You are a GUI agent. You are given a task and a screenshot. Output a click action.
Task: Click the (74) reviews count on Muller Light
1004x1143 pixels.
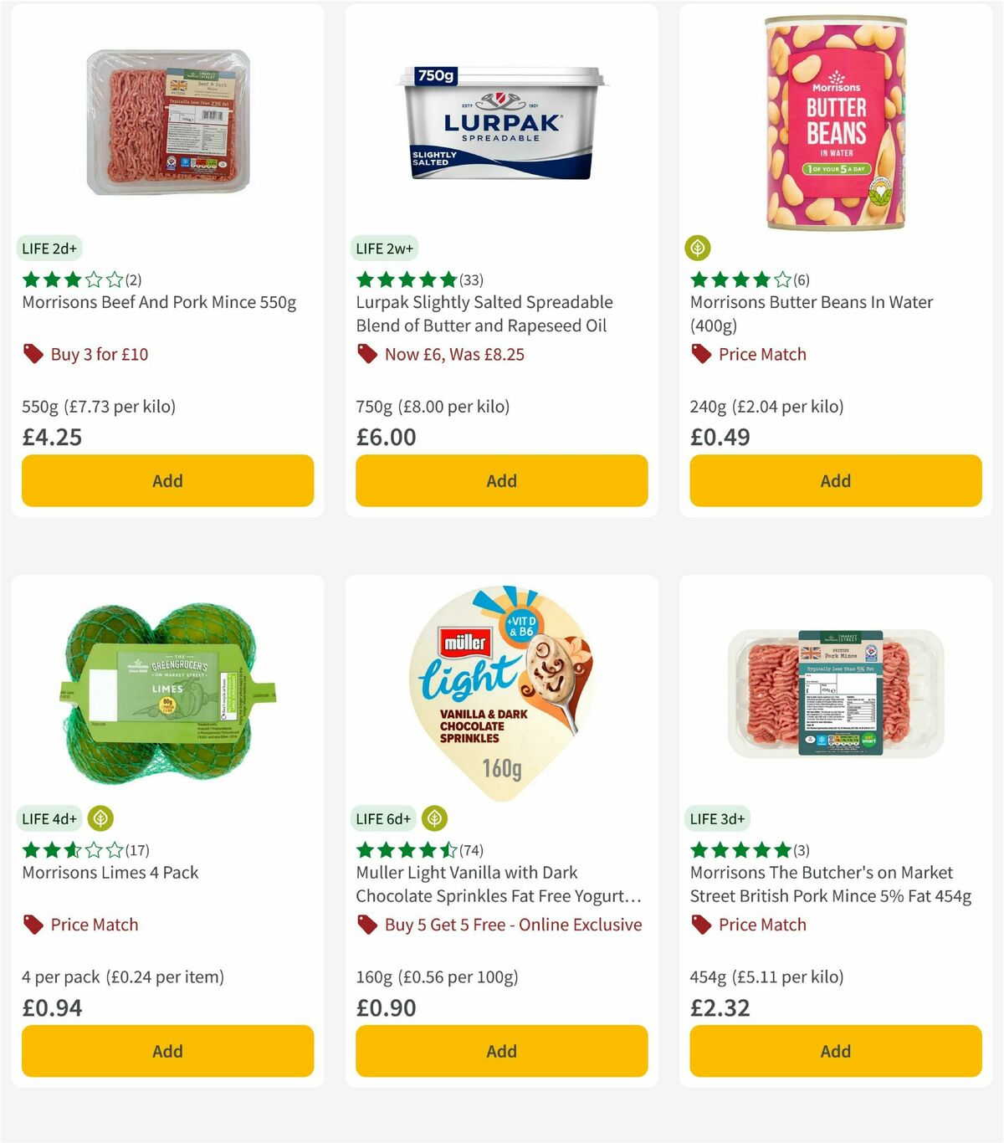(469, 849)
